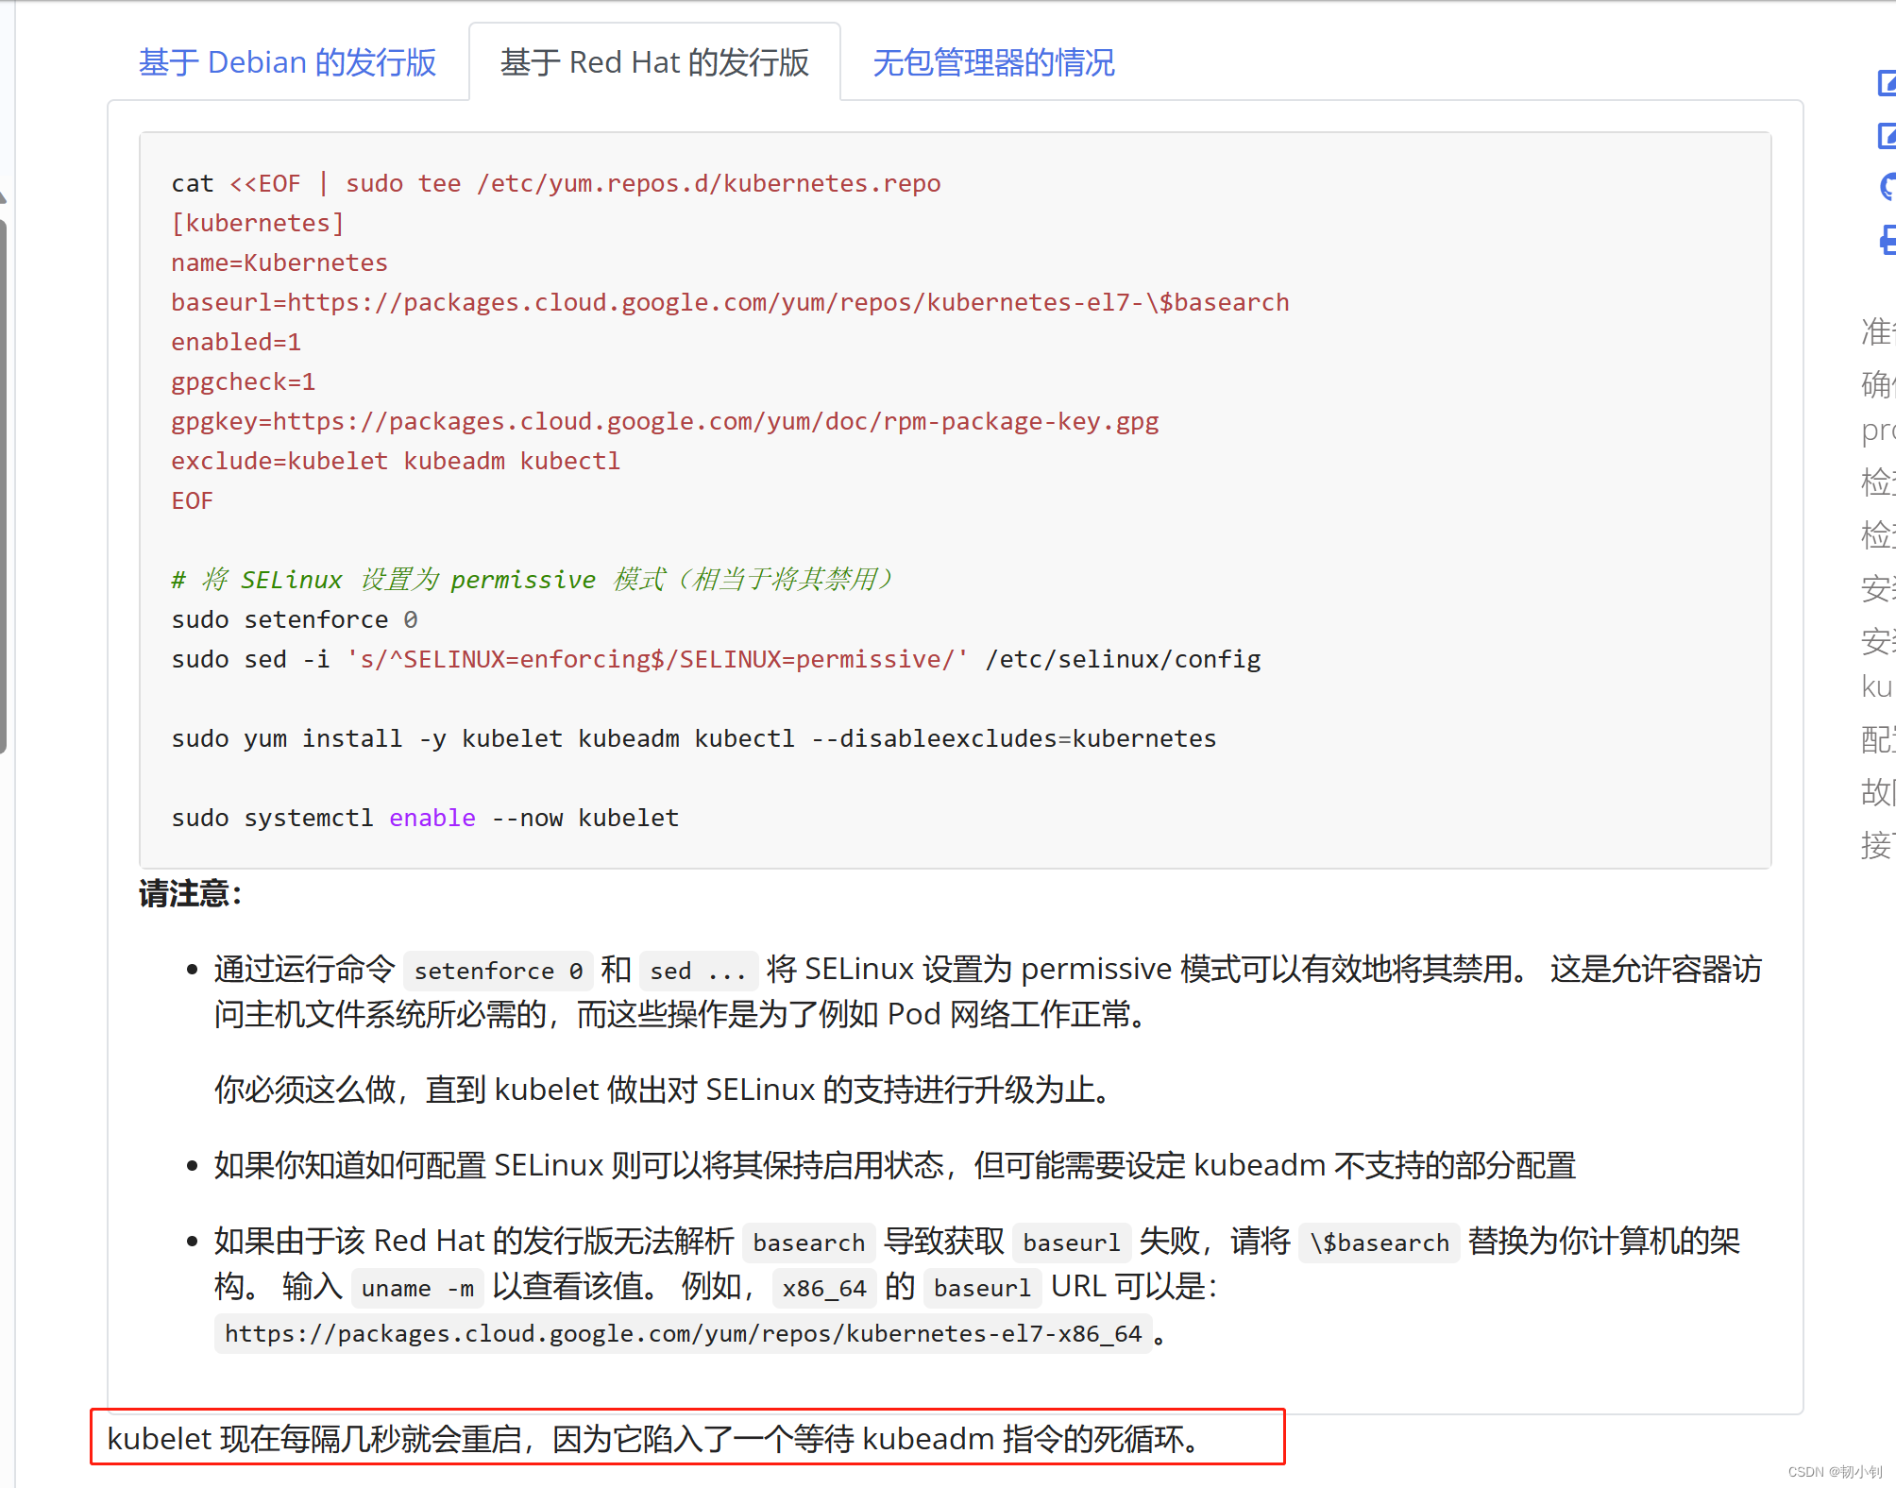Open TOC entry starting with 确
This screenshot has width=1896, height=1488.
[1877, 384]
